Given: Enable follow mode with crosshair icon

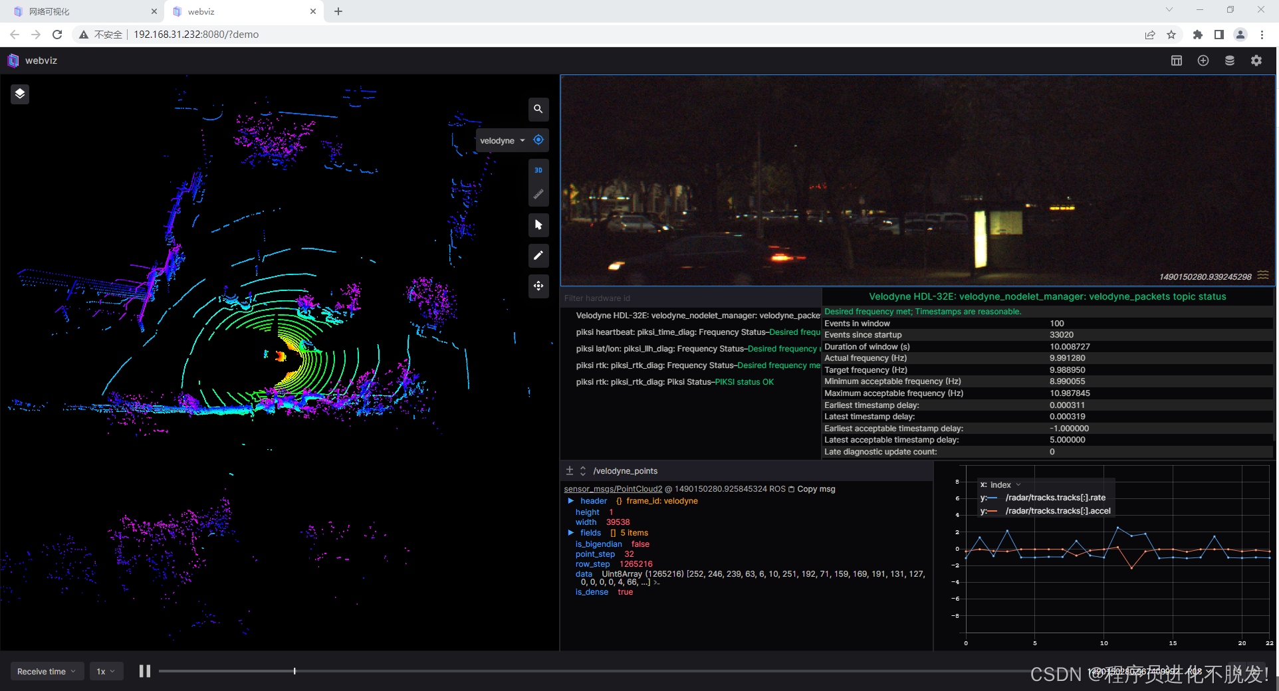Looking at the screenshot, I should [x=538, y=140].
